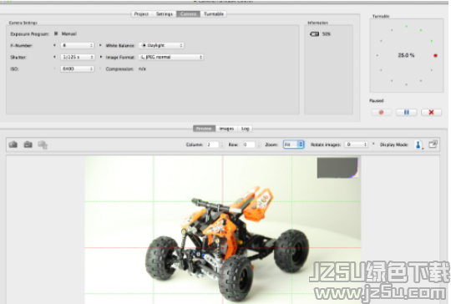Click the Column stepper arrows
451x304 pixels.
(x=222, y=144)
